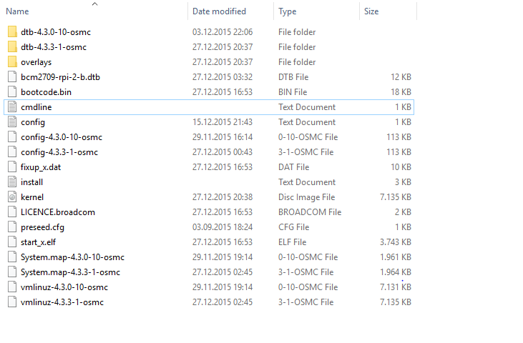The width and height of the screenshot is (523, 343).
Task: Select the vmlinuz-4.3.0-10-osmc file icon
Action: coord(12,287)
